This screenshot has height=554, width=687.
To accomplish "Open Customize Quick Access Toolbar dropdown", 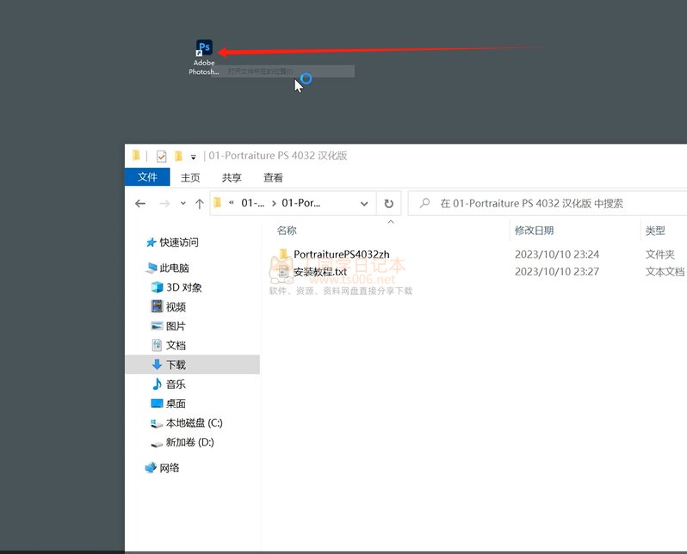I will point(194,157).
